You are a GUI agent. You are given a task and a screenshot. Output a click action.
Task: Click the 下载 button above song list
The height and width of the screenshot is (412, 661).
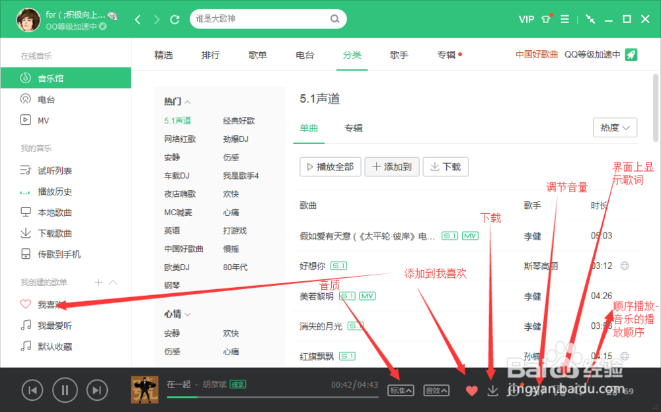446,167
